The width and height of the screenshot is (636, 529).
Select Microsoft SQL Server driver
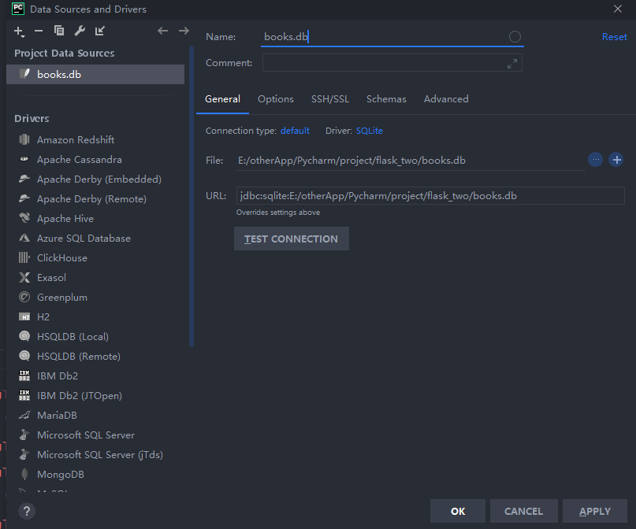pos(95,435)
